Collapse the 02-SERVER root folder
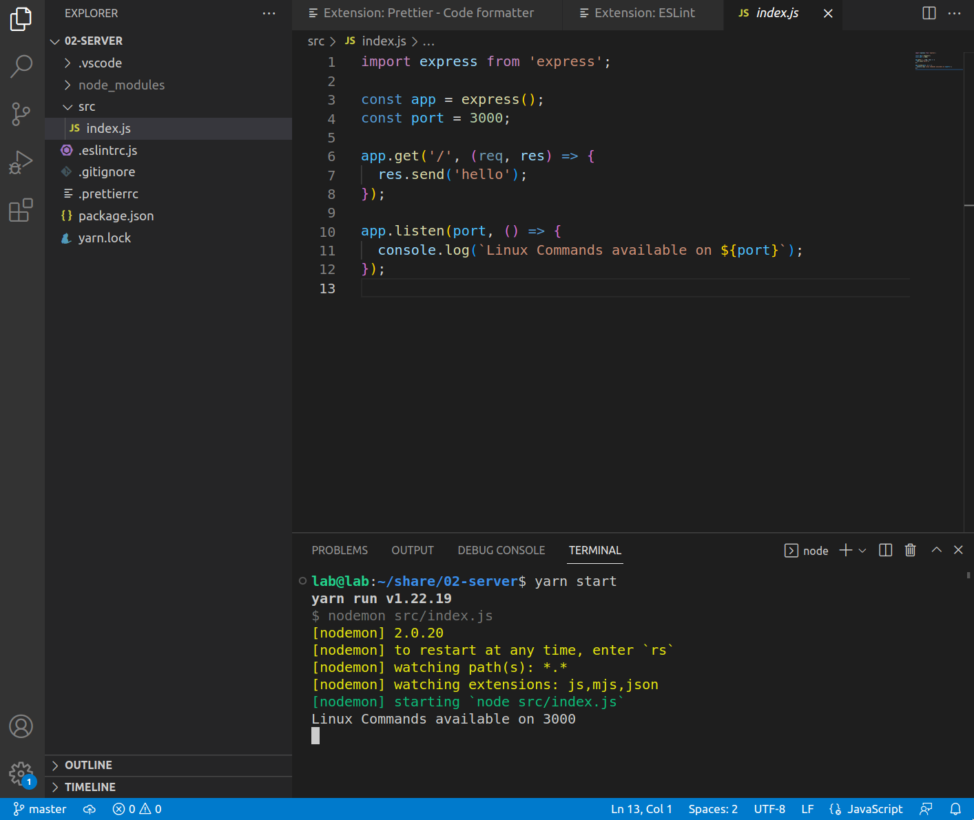 (x=168, y=41)
